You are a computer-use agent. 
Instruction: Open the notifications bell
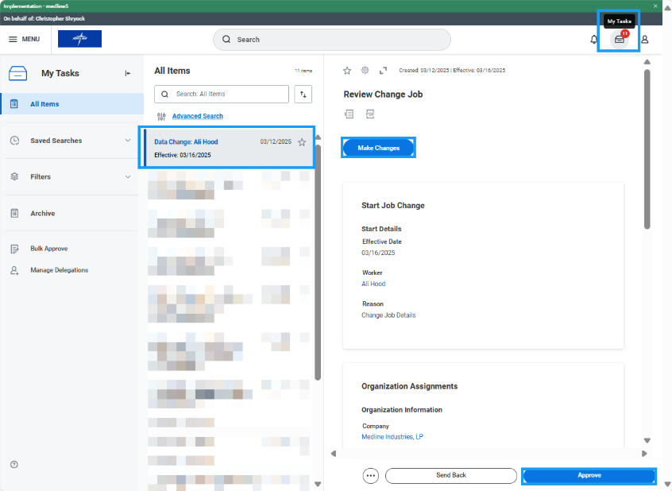pyautogui.click(x=593, y=38)
